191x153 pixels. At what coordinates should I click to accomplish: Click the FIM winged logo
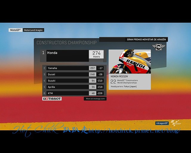click(x=158, y=47)
